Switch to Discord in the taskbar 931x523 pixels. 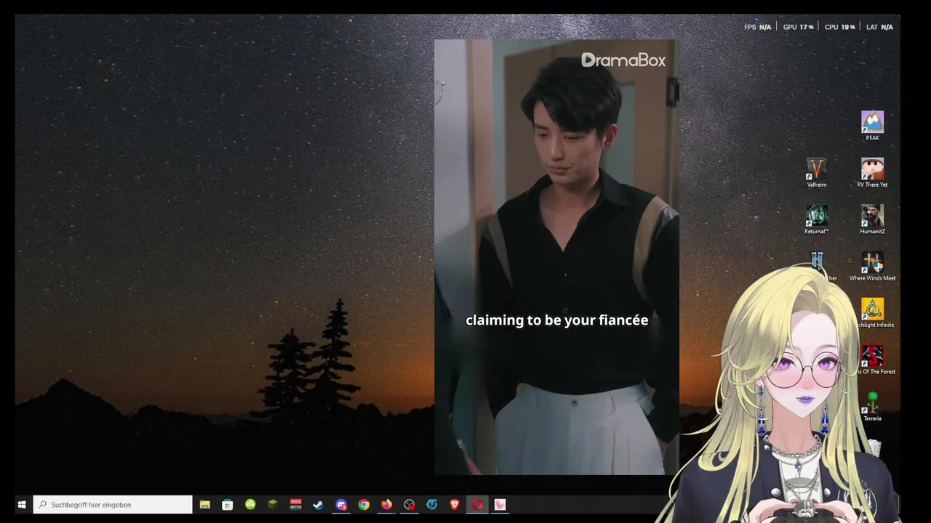coord(341,504)
